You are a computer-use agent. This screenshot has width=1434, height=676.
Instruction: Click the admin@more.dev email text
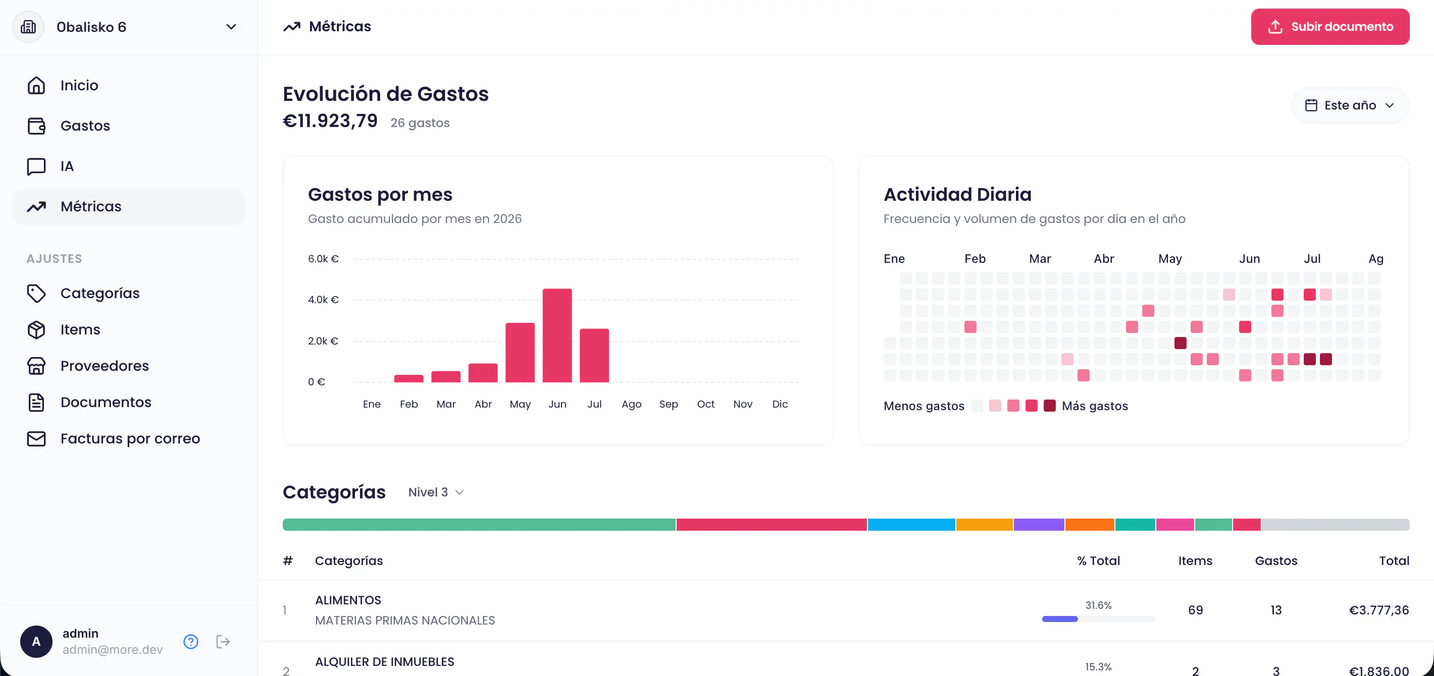tap(113, 650)
